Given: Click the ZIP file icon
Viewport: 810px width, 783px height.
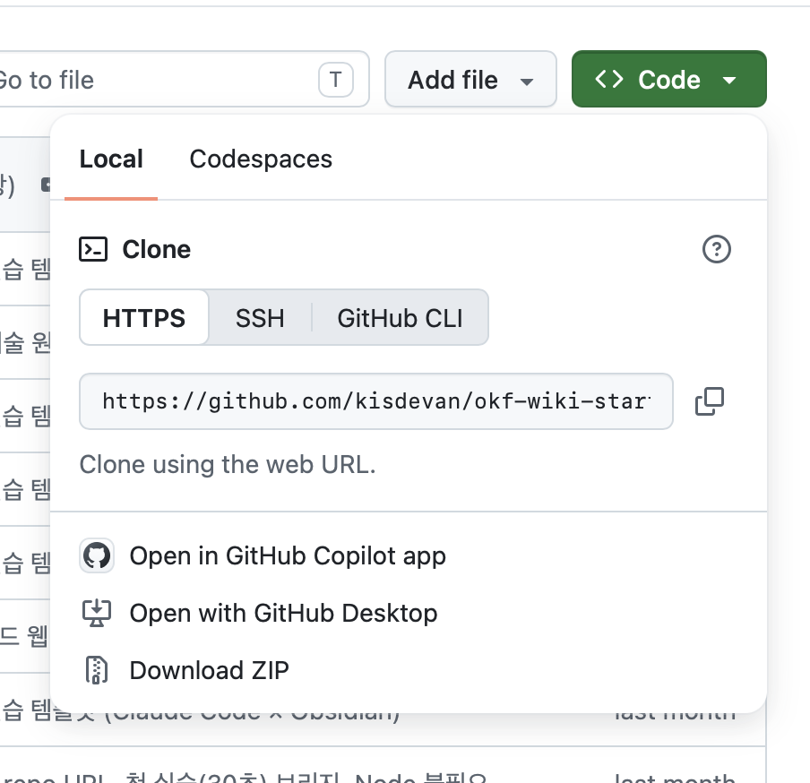Looking at the screenshot, I should [x=97, y=670].
